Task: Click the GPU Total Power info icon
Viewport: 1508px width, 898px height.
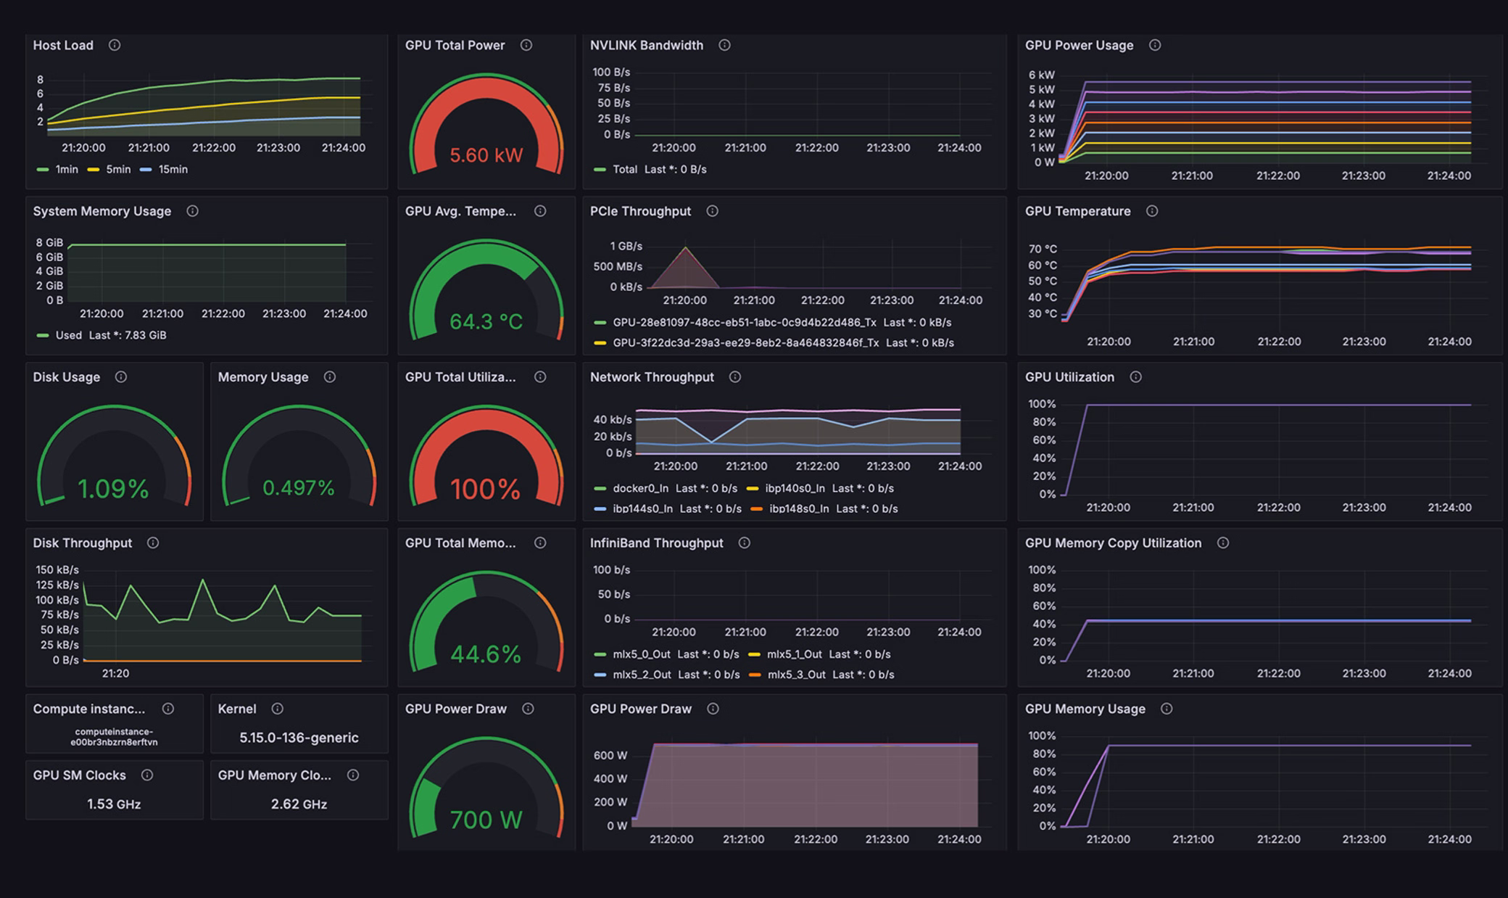Action: coord(526,45)
